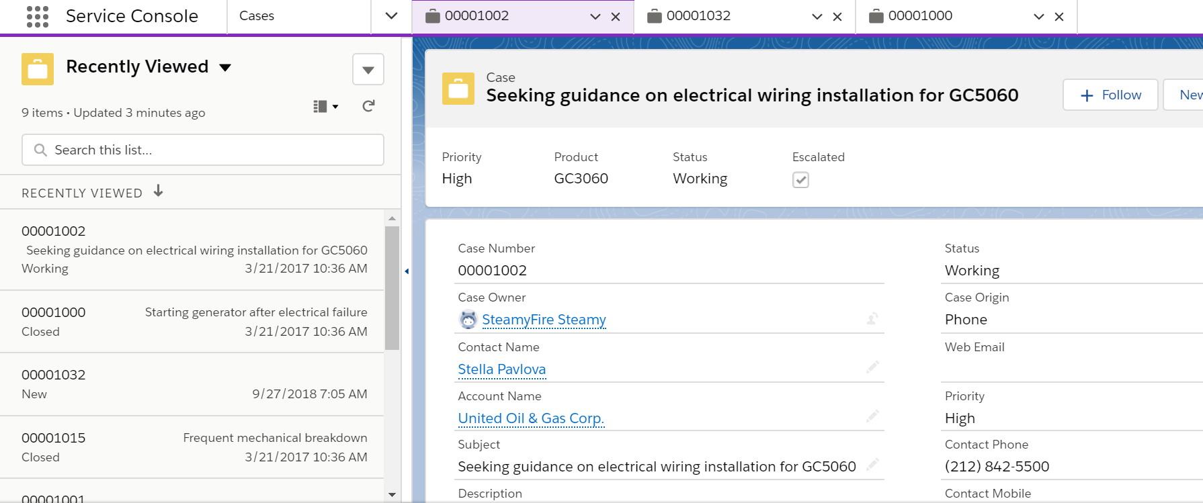Close the 00001032 tab

(x=837, y=17)
